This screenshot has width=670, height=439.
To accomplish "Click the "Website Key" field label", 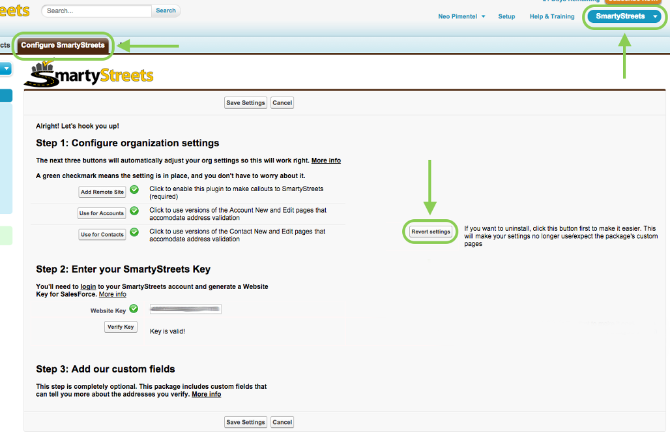I will [108, 310].
